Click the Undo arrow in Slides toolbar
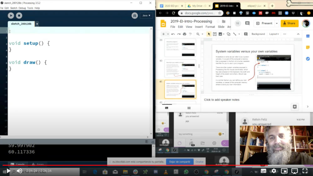This screenshot has width=313, height=176. coord(173,34)
